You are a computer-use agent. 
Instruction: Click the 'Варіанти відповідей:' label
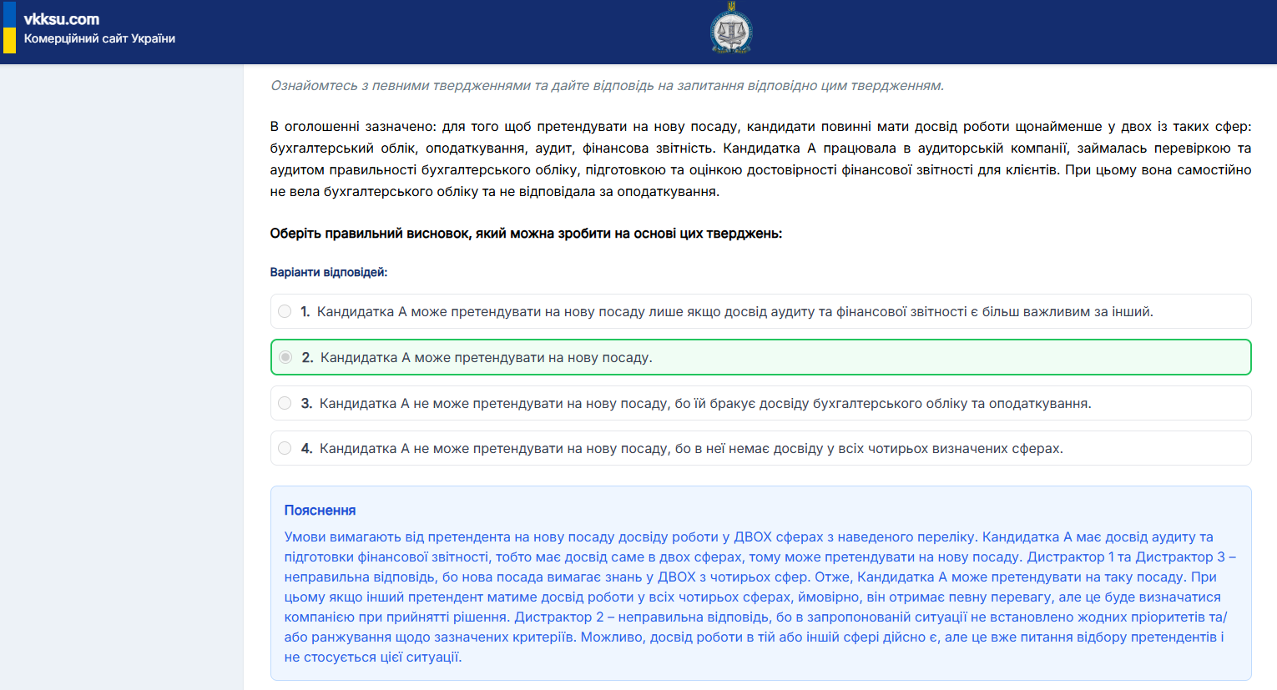pyautogui.click(x=329, y=272)
